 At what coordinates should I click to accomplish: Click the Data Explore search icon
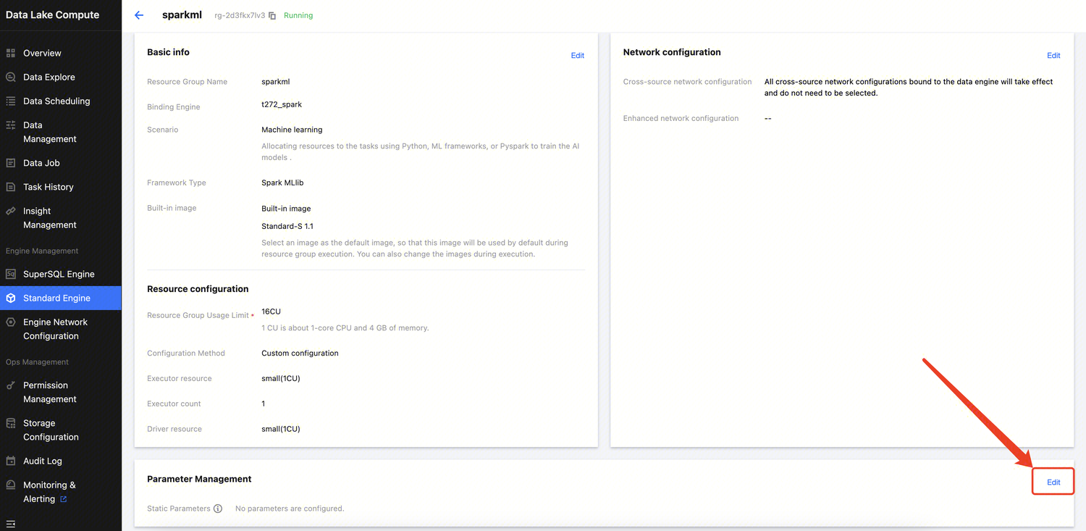pos(11,77)
